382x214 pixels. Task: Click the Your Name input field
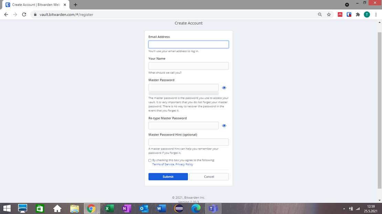(x=188, y=66)
